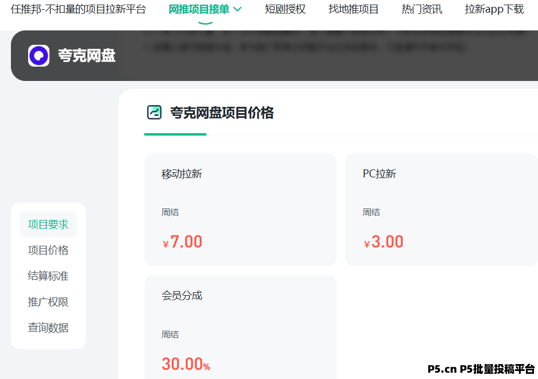Open 找地推项目 navigation link
The width and height of the screenshot is (538, 379).
[353, 9]
